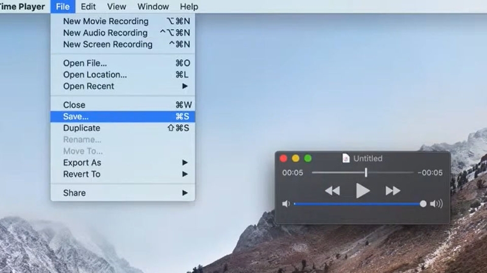487x273 pixels.
Task: Choose New Movie Recording
Action: (123, 21)
